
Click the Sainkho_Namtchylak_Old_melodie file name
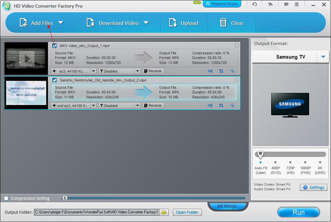pos(103,80)
